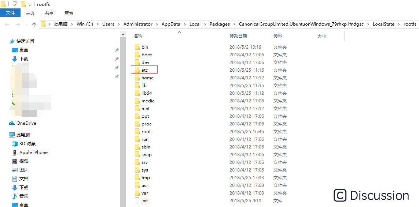Unpin the 桌面 quick access pin
The image size is (419, 207).
[x=117, y=50]
